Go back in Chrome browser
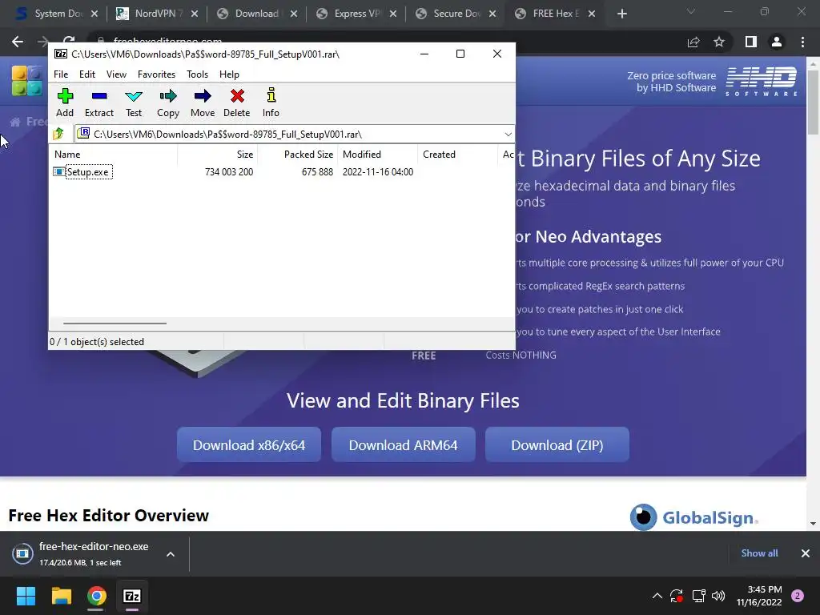This screenshot has width=820, height=615. [x=18, y=42]
